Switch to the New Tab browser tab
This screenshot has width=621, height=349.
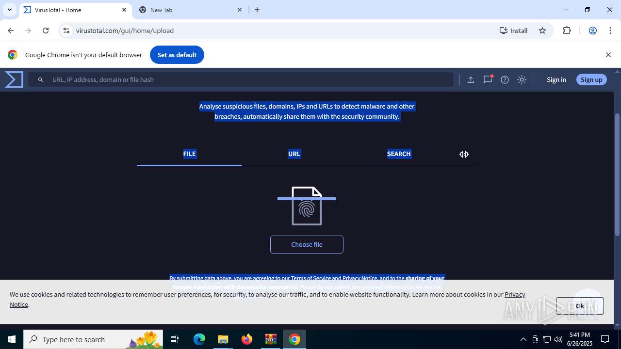click(191, 10)
